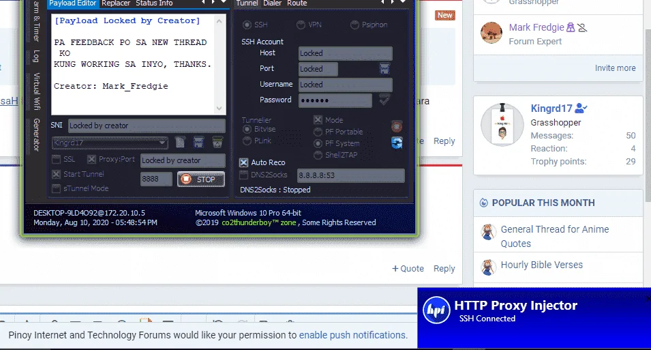Click the Username input field
Screen dimensions: 651x350
pos(345,85)
